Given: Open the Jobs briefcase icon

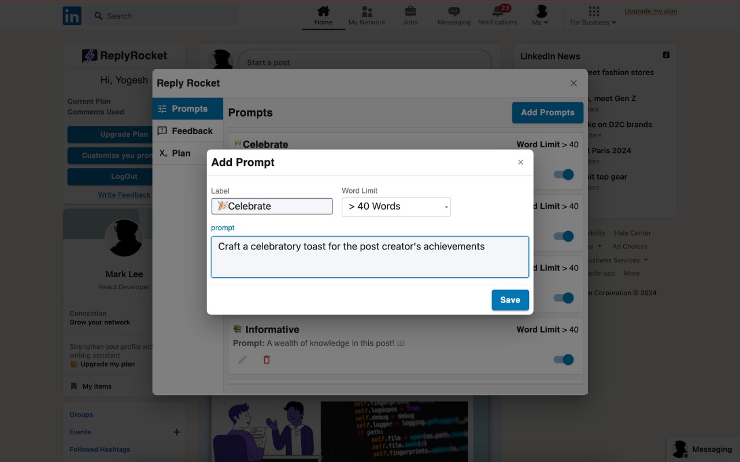Looking at the screenshot, I should point(410,16).
